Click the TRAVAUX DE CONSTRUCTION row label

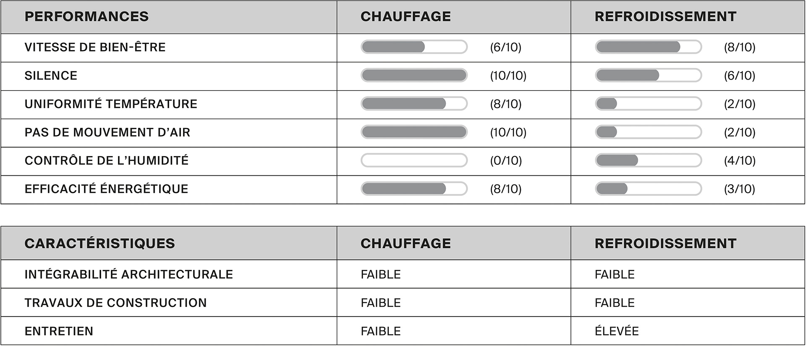point(115,303)
